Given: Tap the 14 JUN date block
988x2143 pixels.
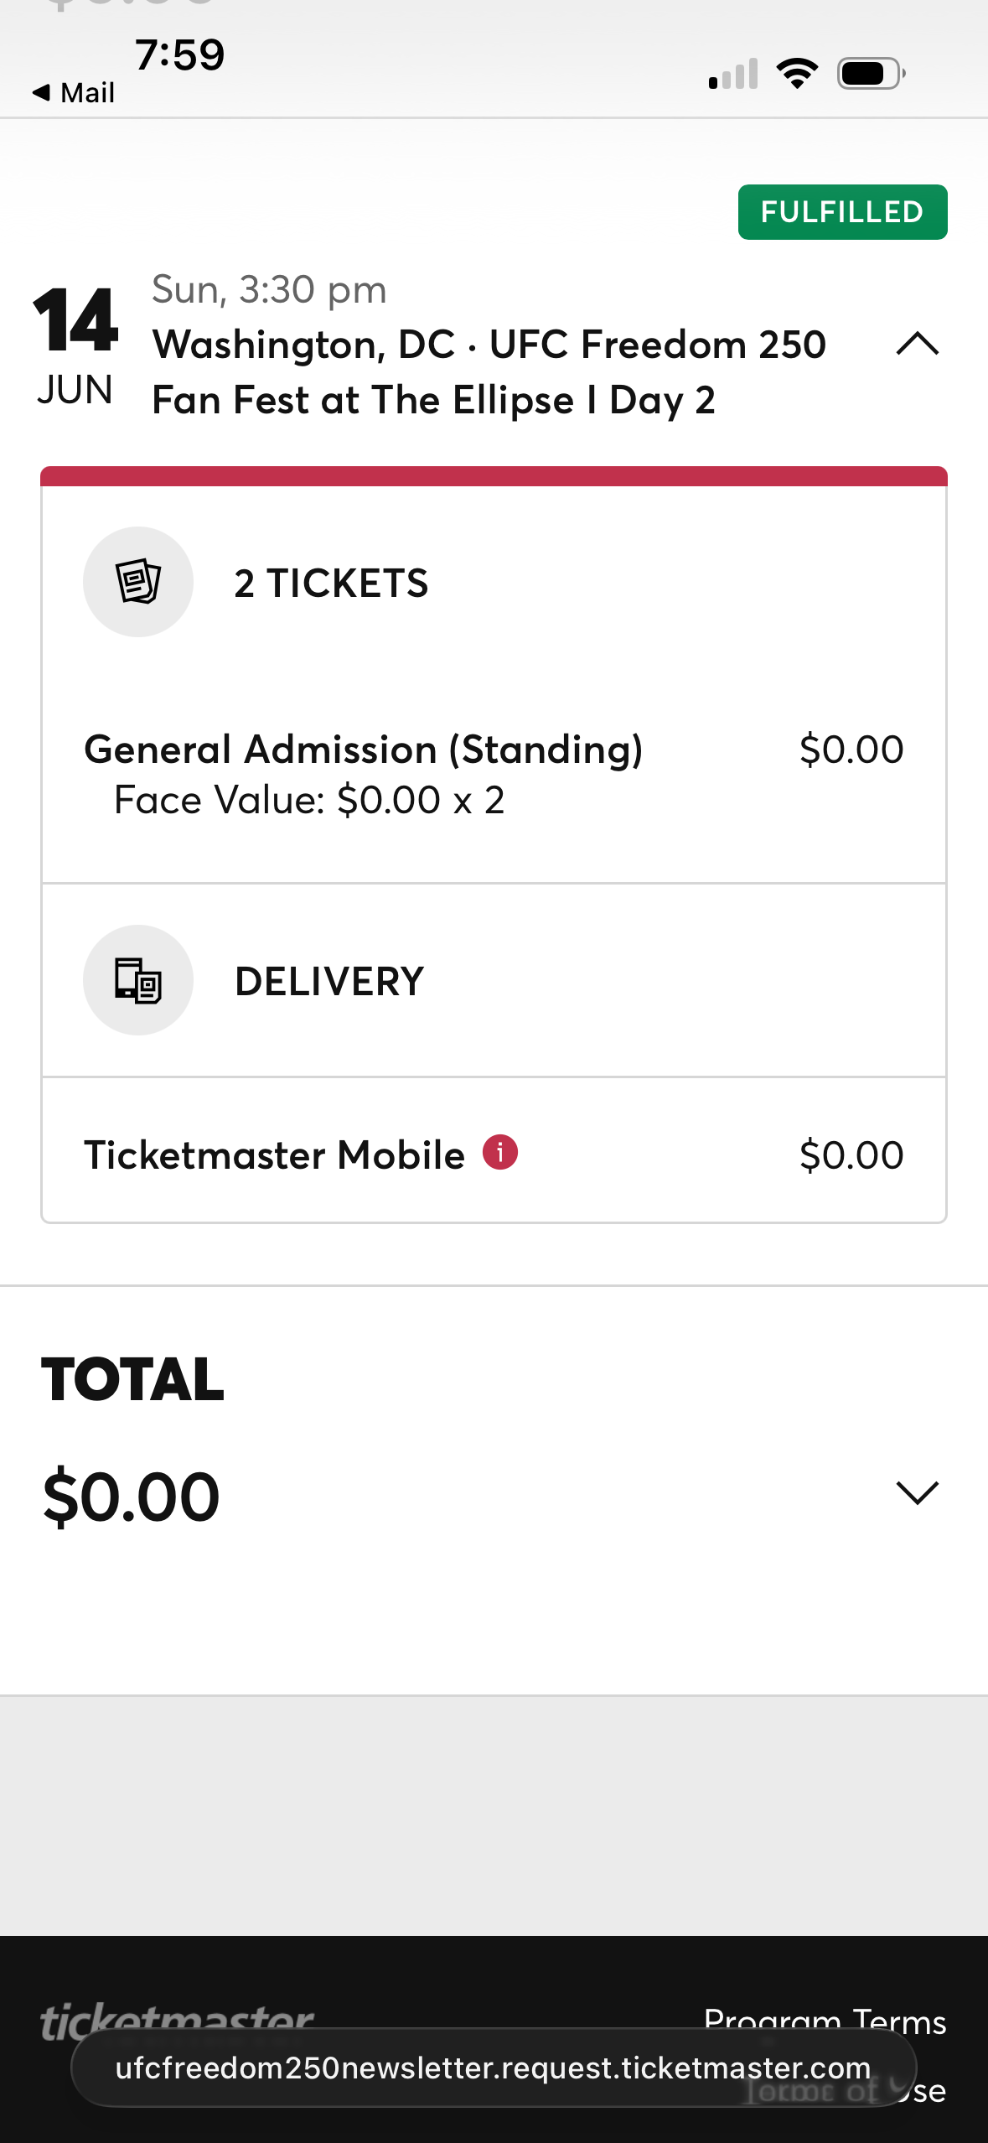Looking at the screenshot, I should [x=75, y=344].
